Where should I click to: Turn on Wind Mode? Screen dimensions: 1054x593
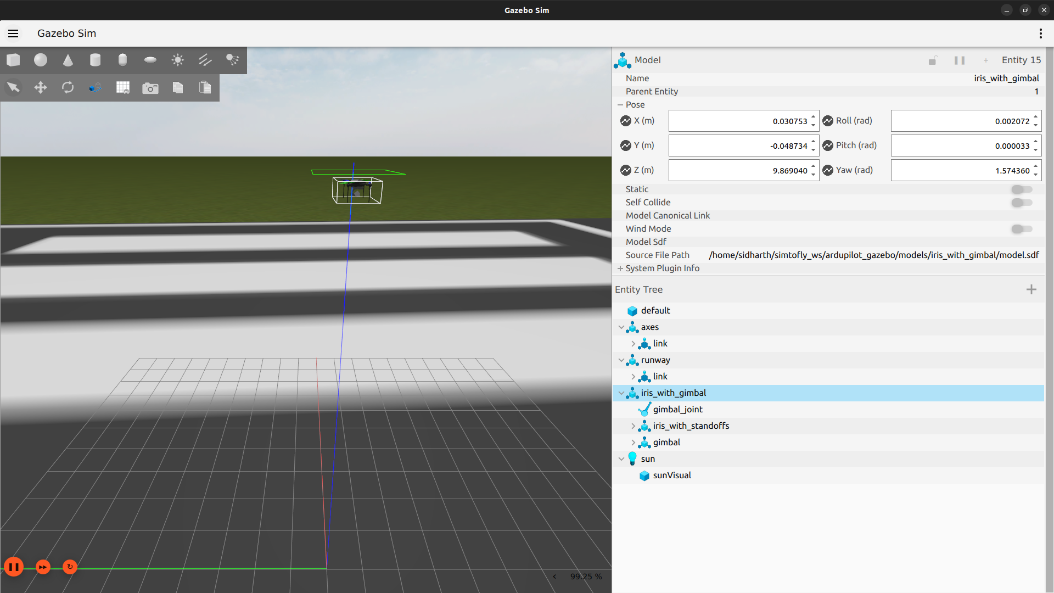click(1022, 229)
